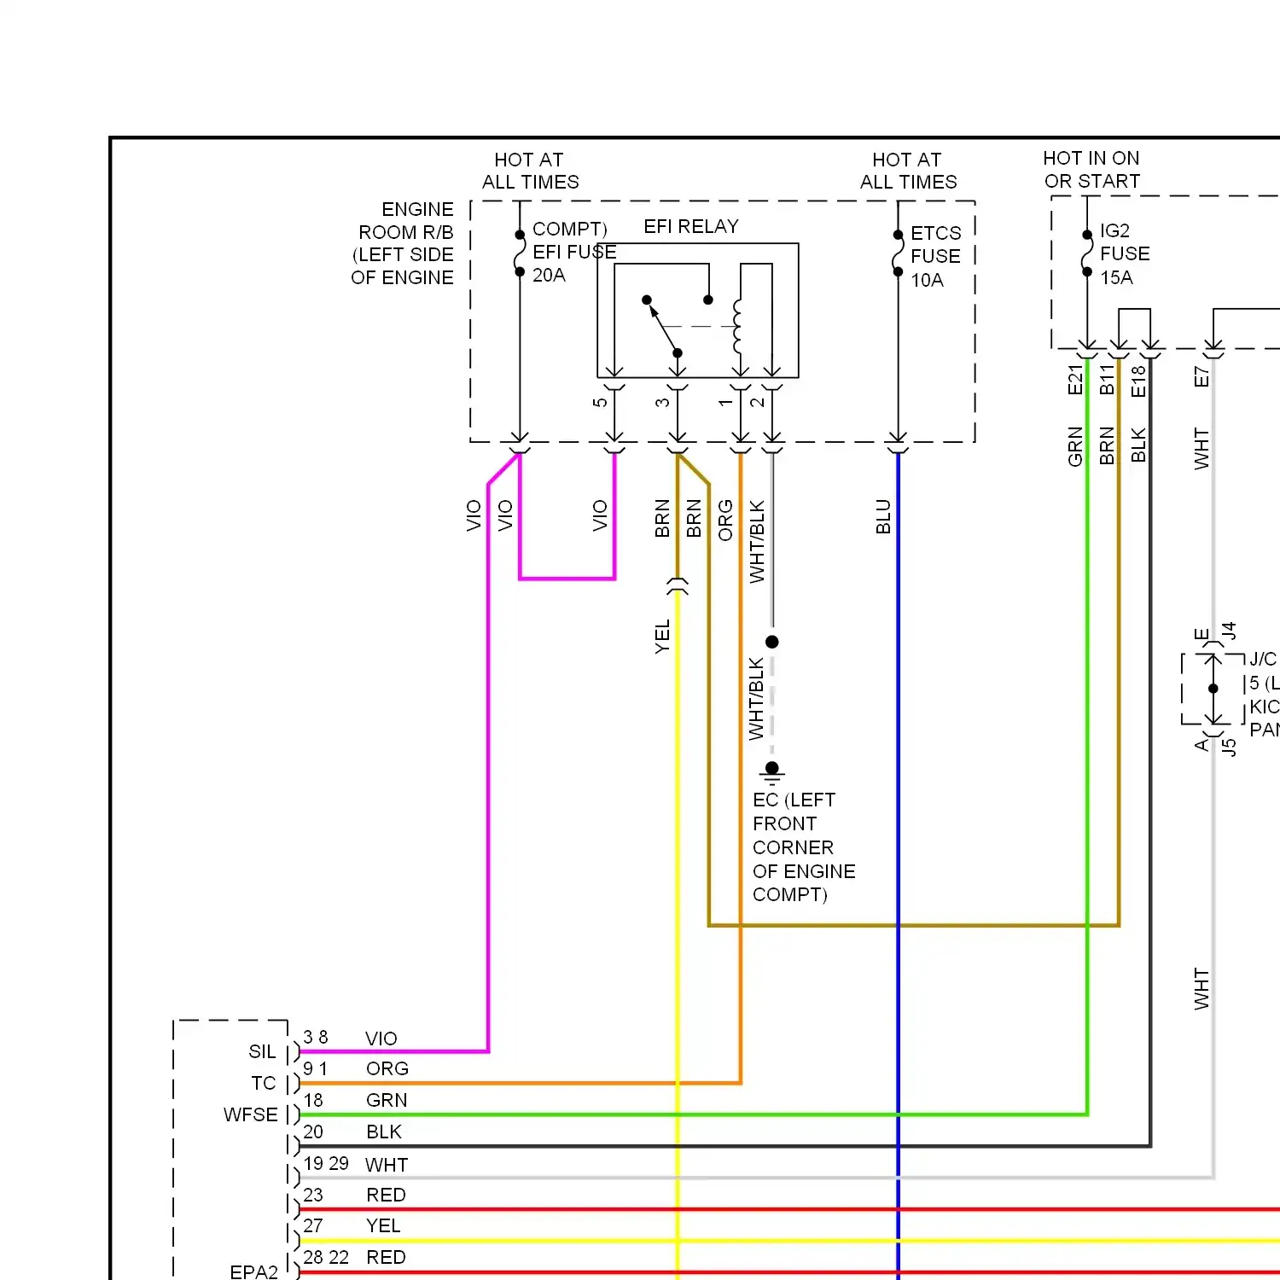The image size is (1280, 1280).
Task: Click HOT AT ALL TIMES above EFI fuse
Action: tap(530, 171)
